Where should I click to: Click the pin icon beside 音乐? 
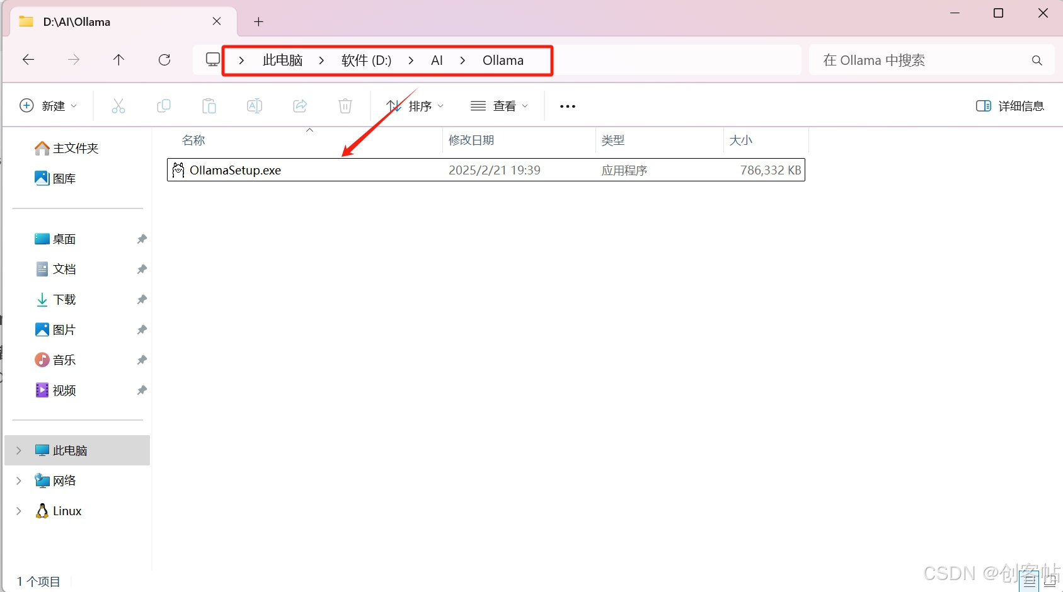coord(142,360)
